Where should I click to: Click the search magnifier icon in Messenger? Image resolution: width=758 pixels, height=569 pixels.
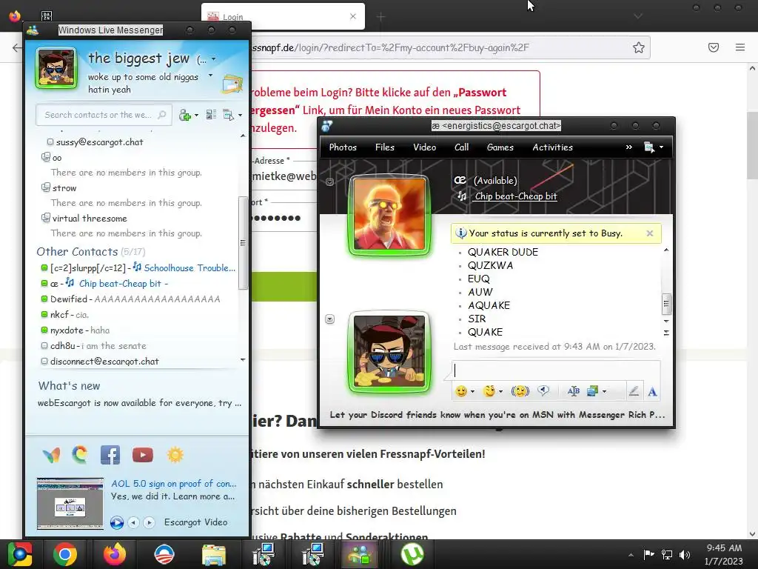pyautogui.click(x=162, y=115)
